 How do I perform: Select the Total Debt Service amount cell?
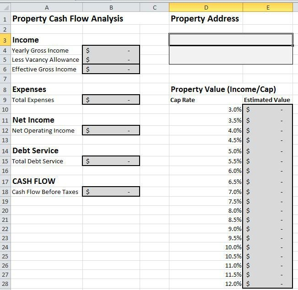111,161
